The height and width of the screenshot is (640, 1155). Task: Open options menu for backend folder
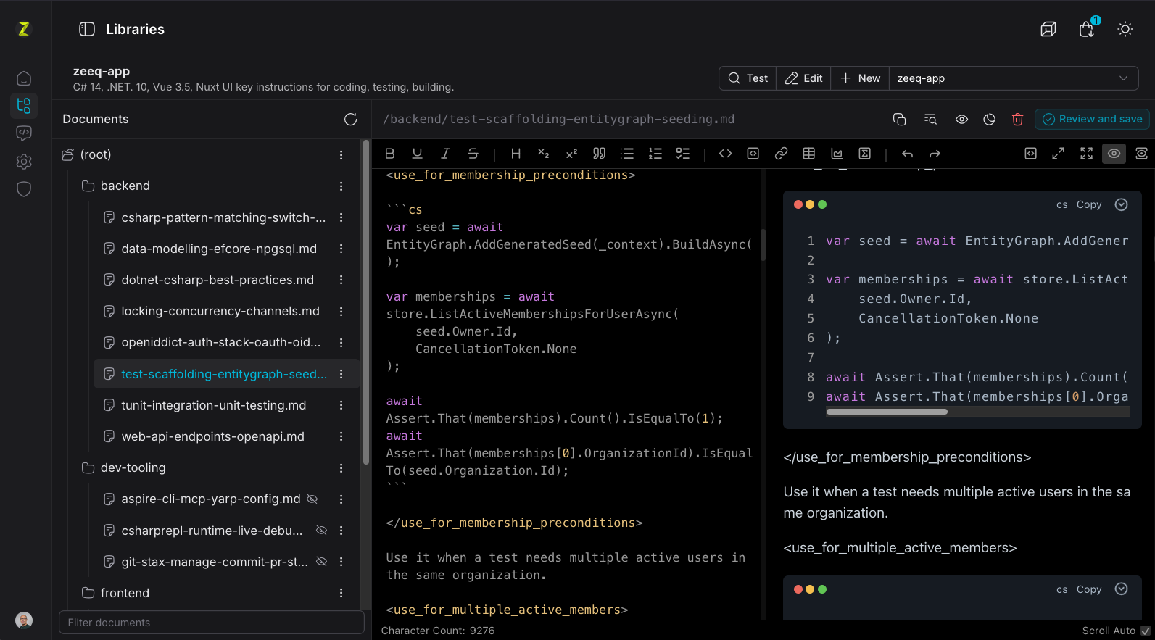click(341, 186)
